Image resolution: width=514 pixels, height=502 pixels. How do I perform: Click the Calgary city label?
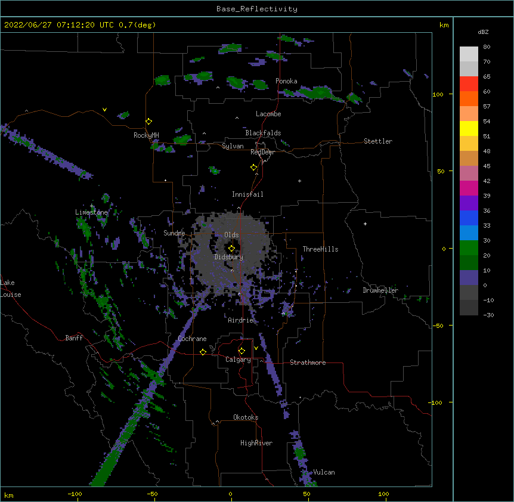coord(238,360)
